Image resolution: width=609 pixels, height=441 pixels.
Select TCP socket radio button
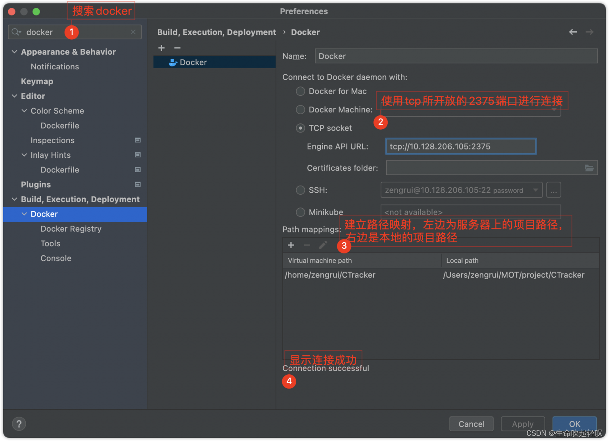click(301, 128)
